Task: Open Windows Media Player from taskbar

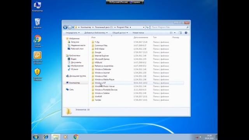Action: click(x=65, y=137)
